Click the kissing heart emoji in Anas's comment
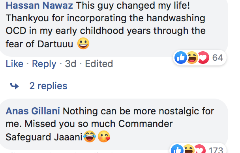 [104, 136]
